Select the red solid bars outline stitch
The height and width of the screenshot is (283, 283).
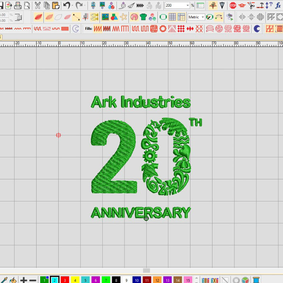click(x=65, y=29)
